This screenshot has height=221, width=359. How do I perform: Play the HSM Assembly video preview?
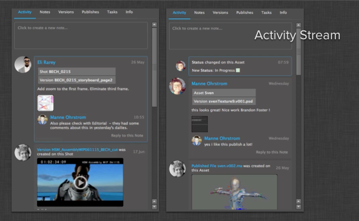tap(81, 182)
